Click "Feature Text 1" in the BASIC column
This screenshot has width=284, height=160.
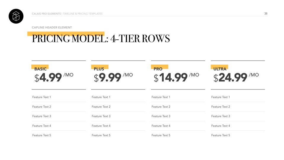pyautogui.click(x=41, y=97)
